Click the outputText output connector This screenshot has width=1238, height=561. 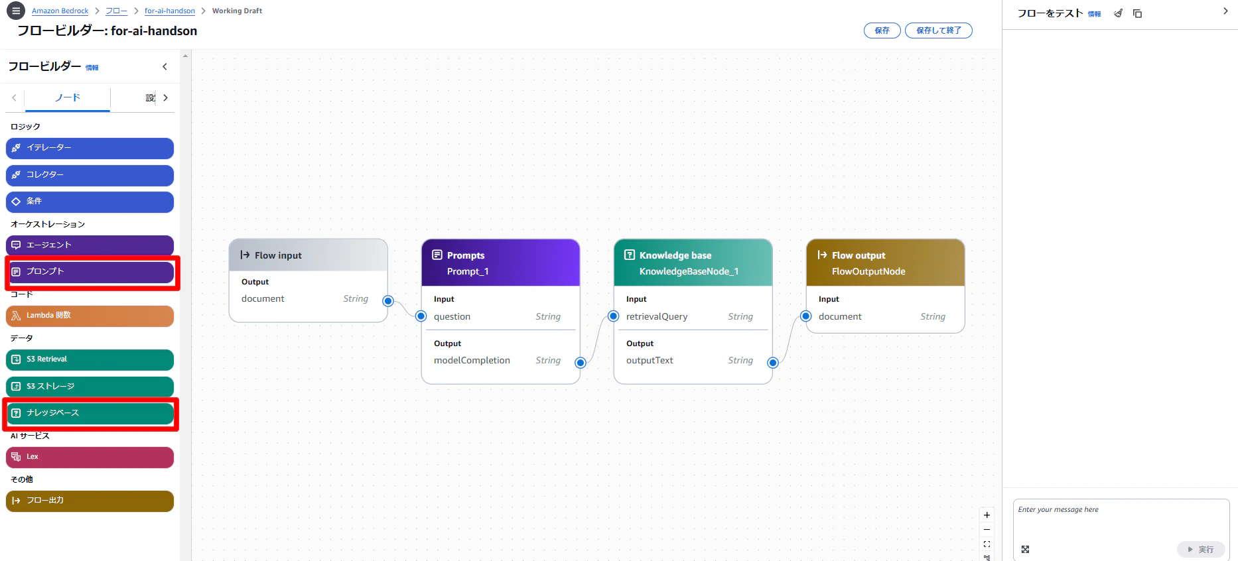tap(773, 363)
